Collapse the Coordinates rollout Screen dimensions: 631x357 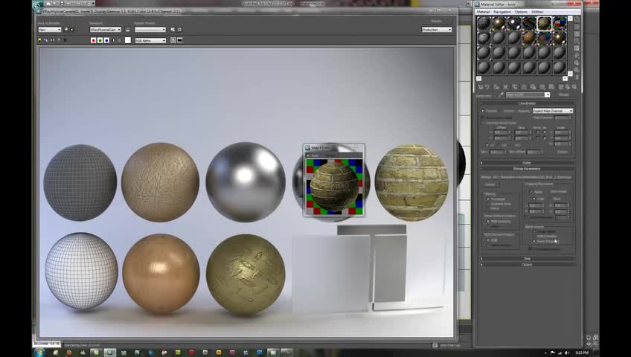pyautogui.click(x=527, y=103)
